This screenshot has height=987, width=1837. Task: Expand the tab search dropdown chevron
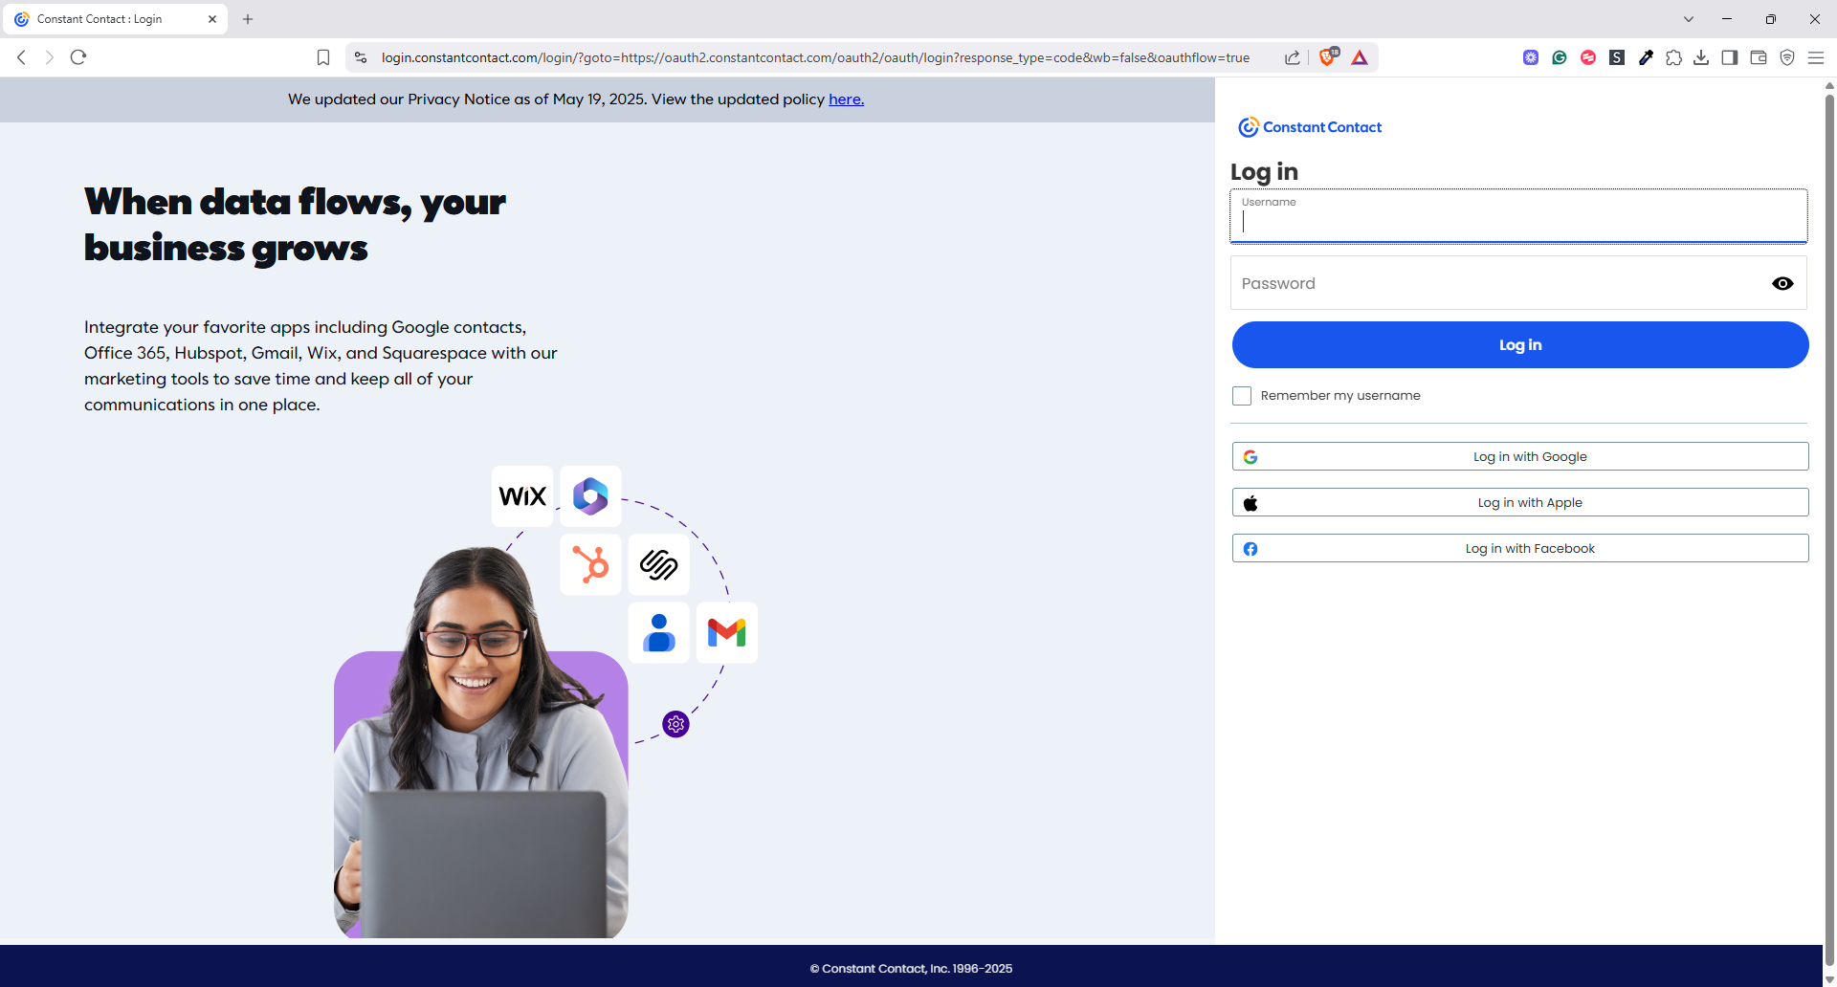coord(1689,19)
